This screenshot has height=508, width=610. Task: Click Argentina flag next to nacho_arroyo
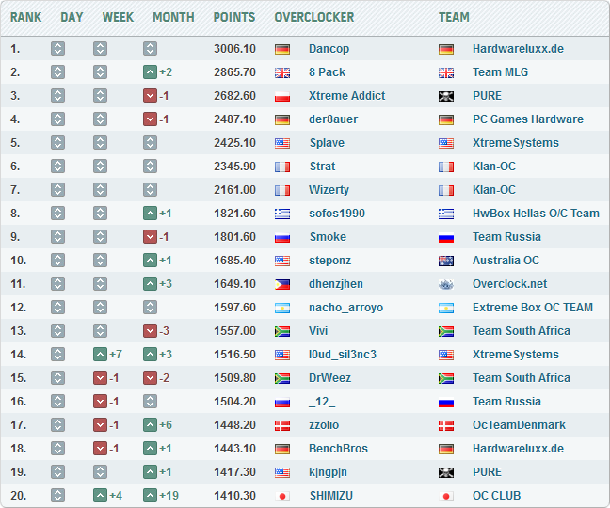282,308
